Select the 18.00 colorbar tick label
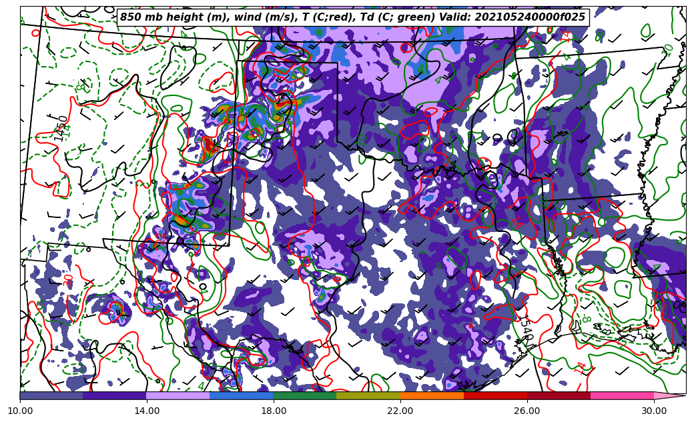The height and width of the screenshot is (422, 692). click(x=274, y=411)
